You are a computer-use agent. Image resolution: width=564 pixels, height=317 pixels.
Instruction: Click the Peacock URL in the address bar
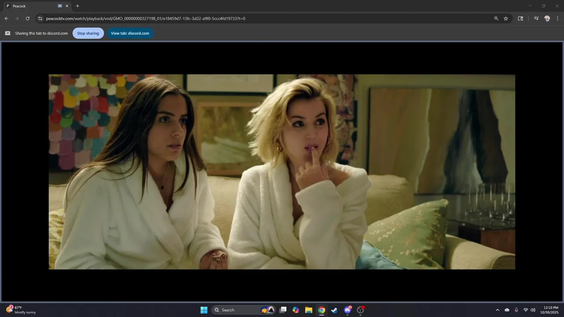(145, 18)
